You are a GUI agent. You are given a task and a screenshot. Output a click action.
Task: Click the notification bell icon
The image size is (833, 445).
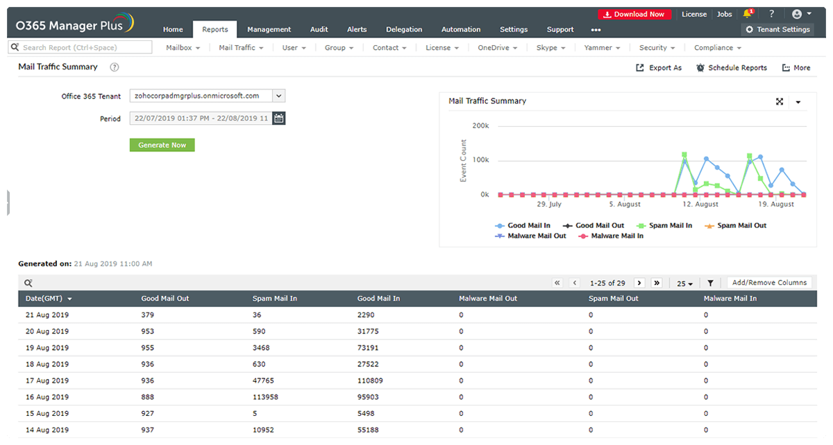(748, 14)
